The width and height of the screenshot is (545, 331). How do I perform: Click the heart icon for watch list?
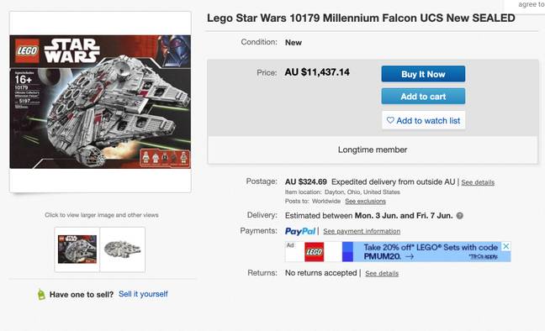390,120
